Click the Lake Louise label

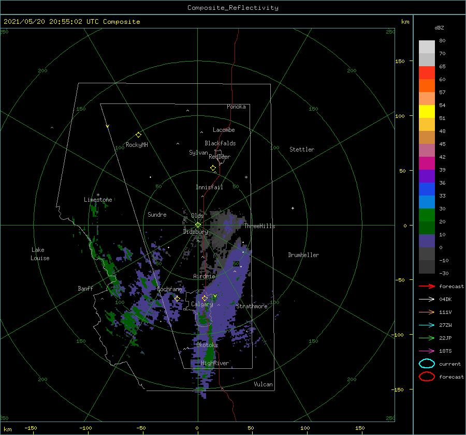coord(40,254)
